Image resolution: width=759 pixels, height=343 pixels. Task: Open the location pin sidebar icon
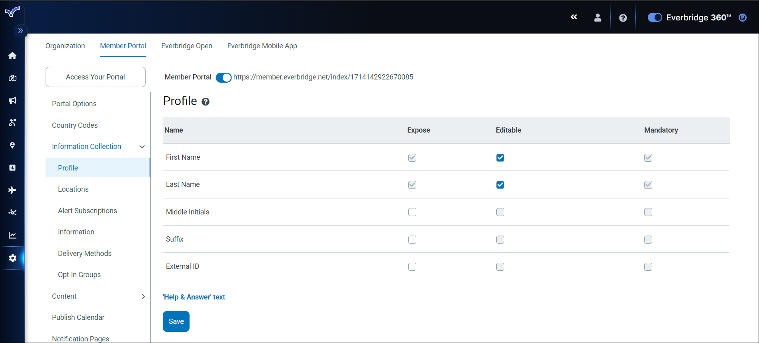click(12, 145)
